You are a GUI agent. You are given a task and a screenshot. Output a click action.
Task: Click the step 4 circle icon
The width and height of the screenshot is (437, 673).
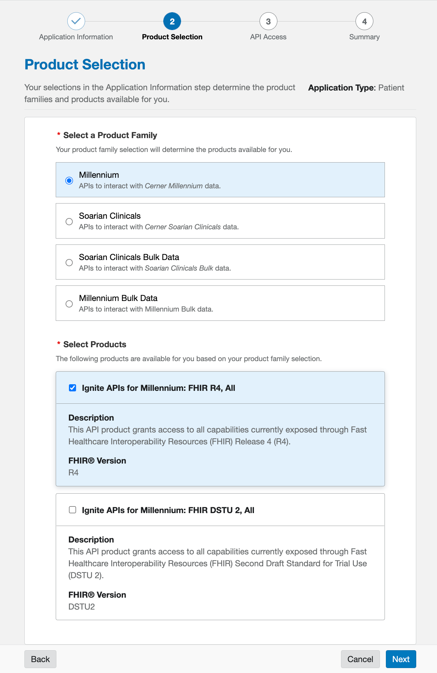click(x=364, y=21)
